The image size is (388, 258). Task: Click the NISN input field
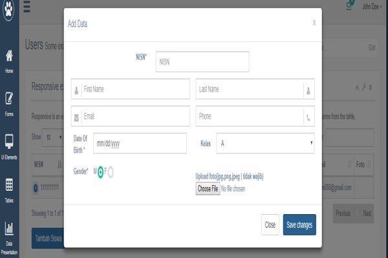coord(202,62)
